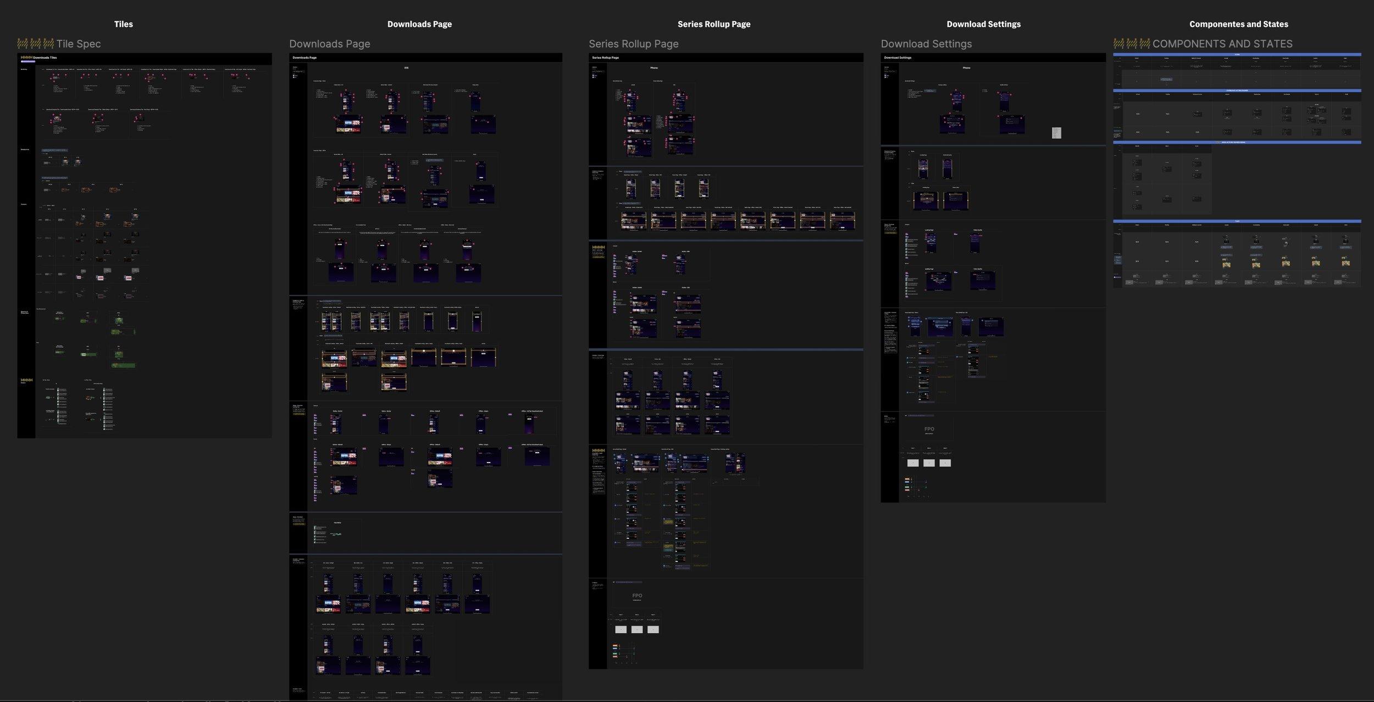Click the 'iOS' heading in Downloads Page frame
The width and height of the screenshot is (1374, 702).
tap(406, 68)
